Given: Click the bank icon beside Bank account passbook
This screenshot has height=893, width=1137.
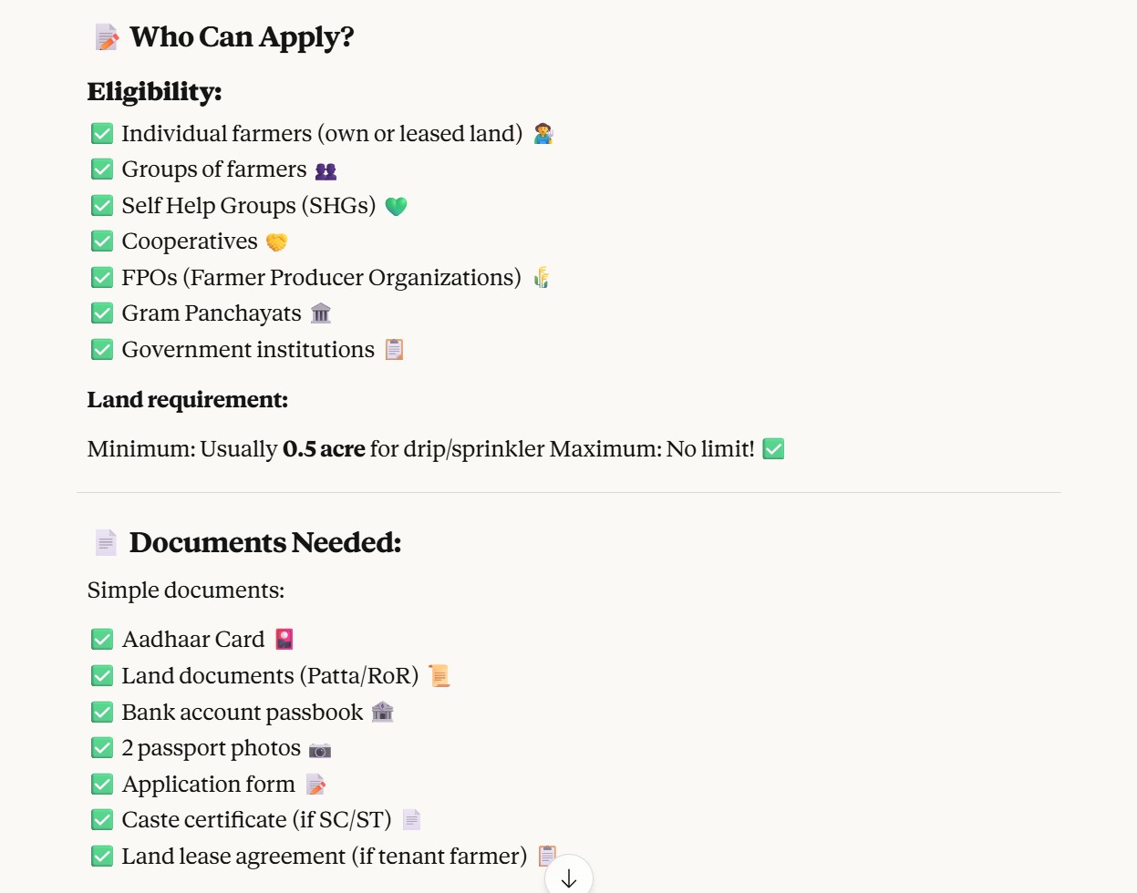Looking at the screenshot, I should pyautogui.click(x=383, y=713).
